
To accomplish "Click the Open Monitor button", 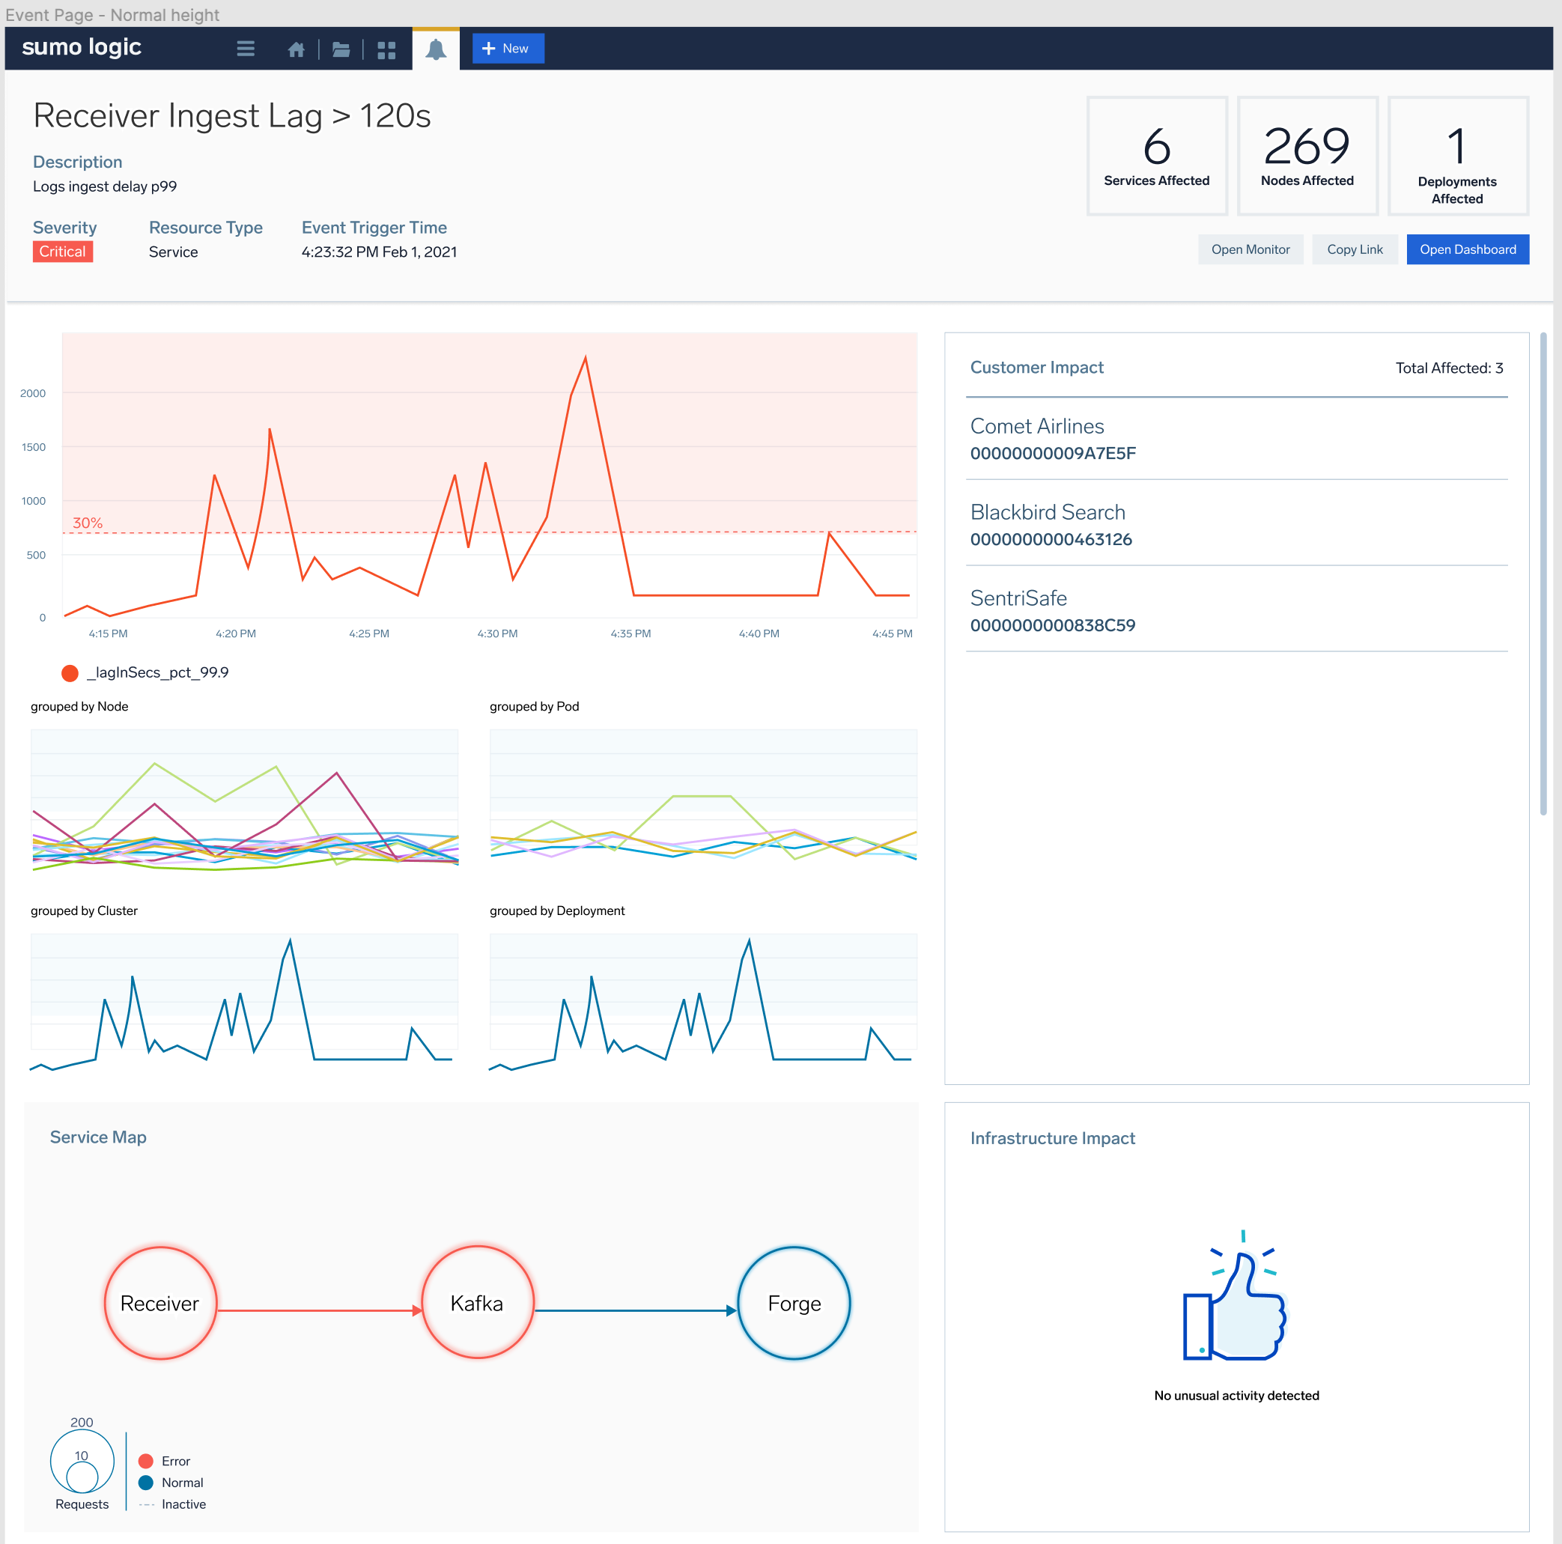I will pos(1249,249).
